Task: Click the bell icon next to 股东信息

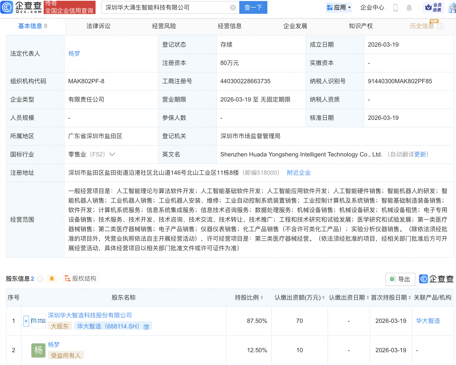Action: tap(52, 278)
